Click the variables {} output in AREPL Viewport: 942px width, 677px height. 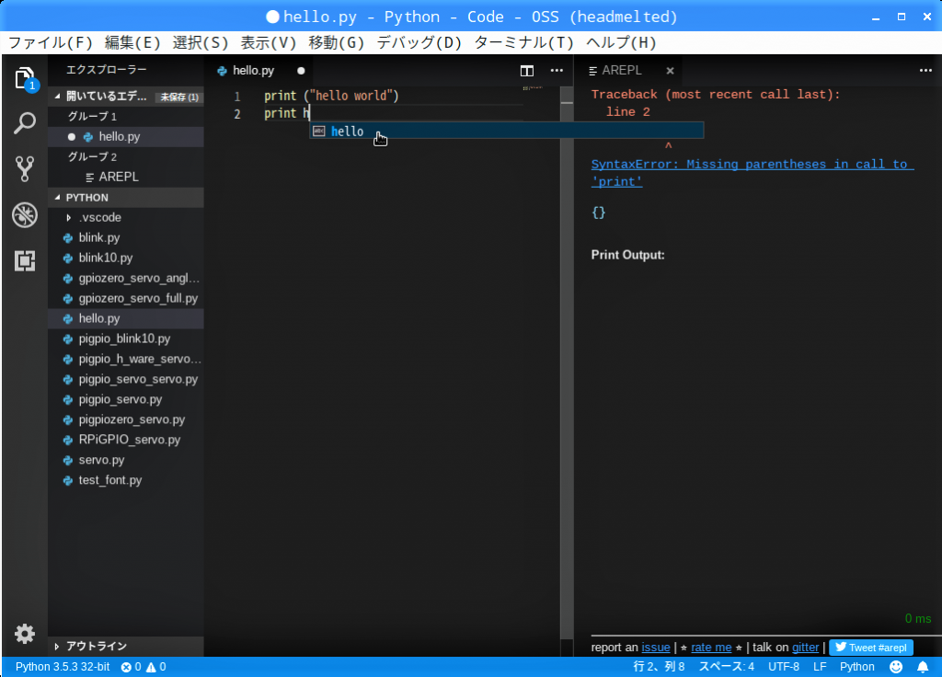pyautogui.click(x=598, y=212)
